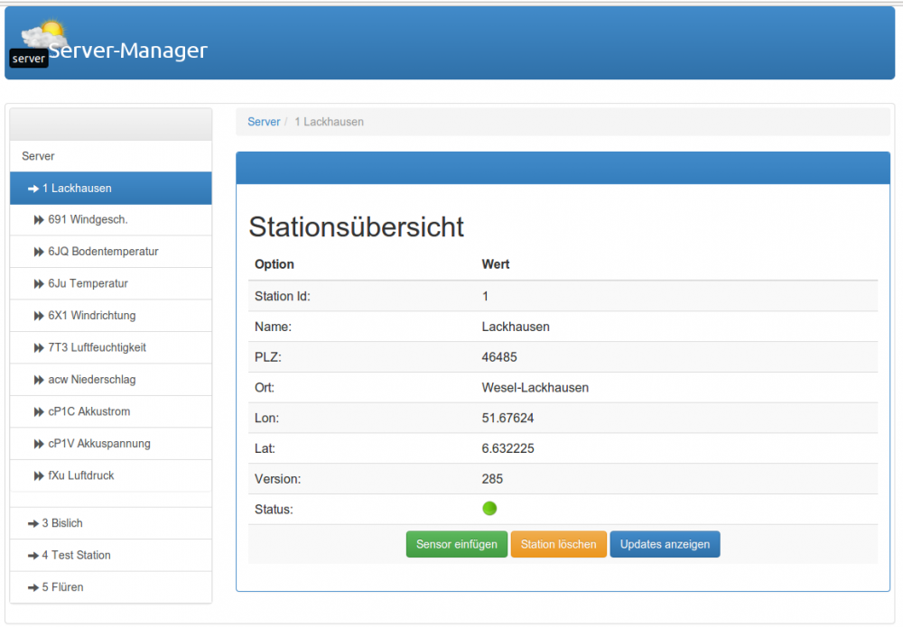This screenshot has width=903, height=627.
Task: Select the arrow icon beside 6Ju Temperatur
Action: [39, 283]
